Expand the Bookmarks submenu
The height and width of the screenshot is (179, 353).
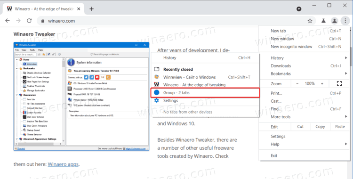click(x=305, y=73)
